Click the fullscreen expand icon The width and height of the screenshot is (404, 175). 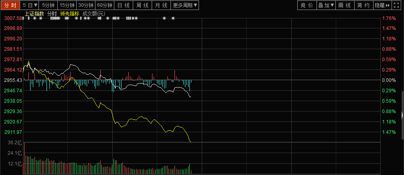pyautogui.click(x=397, y=5)
